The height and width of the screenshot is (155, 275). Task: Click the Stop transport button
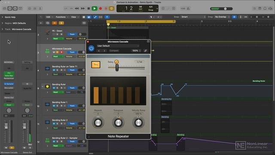point(89,9)
